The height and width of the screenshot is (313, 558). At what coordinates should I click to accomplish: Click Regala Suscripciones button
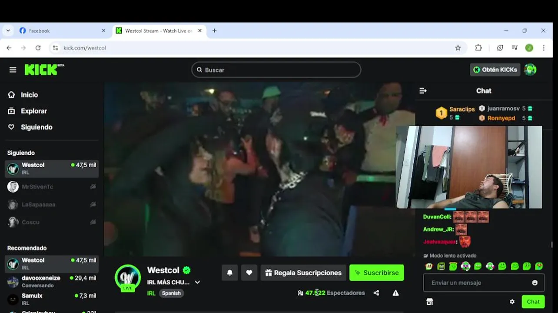(x=303, y=273)
